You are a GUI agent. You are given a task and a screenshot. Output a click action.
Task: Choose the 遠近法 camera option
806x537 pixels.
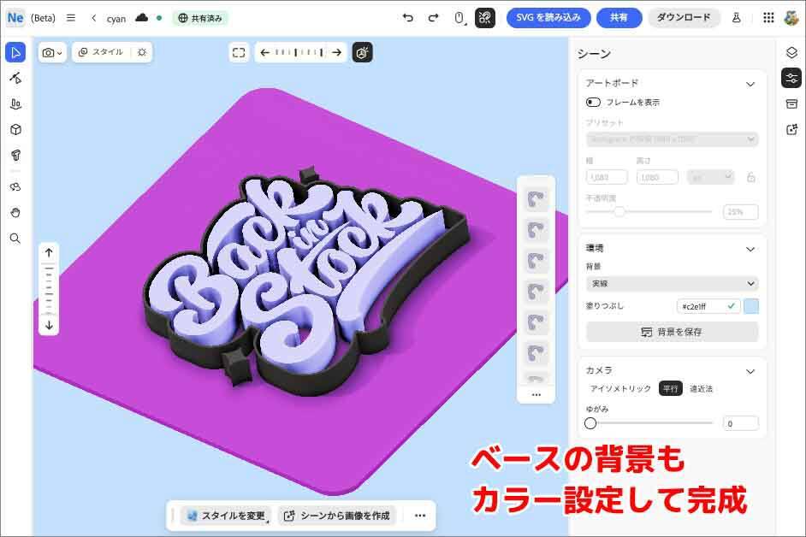tap(702, 388)
